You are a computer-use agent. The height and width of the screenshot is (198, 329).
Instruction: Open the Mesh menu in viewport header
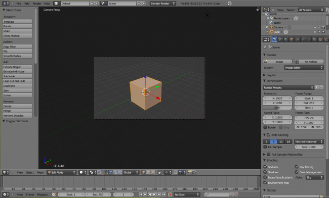[40, 172]
